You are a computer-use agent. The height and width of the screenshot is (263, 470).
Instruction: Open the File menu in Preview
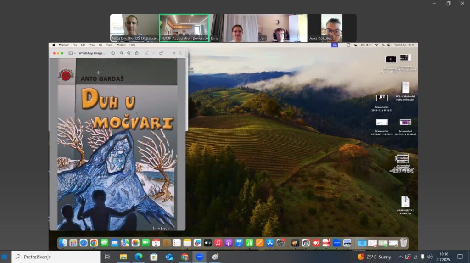75,45
